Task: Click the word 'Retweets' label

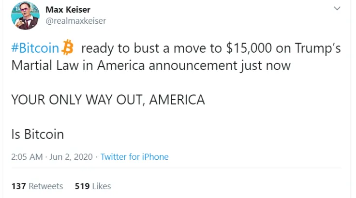Action: coord(45,186)
